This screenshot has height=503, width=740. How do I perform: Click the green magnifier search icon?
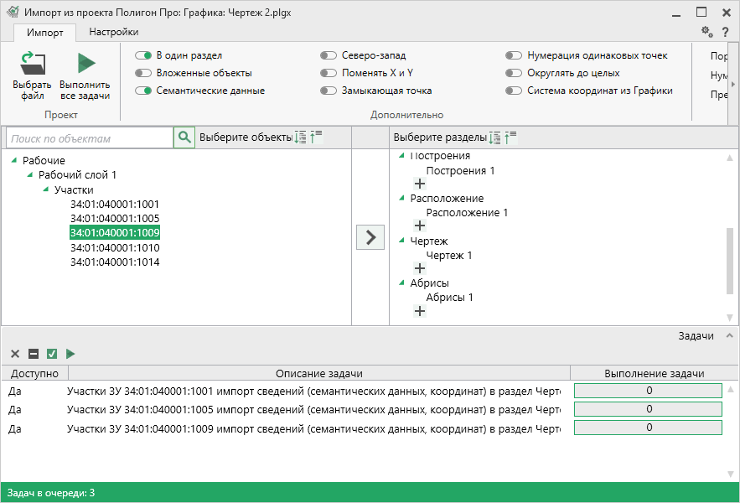(x=184, y=137)
